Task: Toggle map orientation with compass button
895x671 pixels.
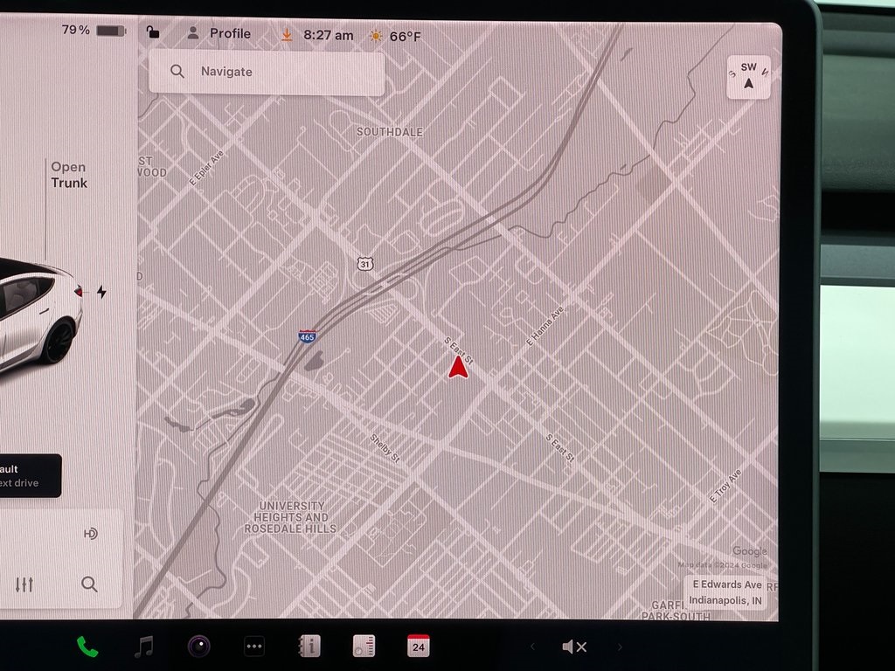Action: click(x=748, y=77)
